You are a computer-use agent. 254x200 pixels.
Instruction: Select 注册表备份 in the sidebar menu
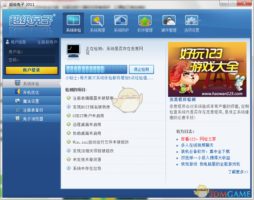coord(31,110)
